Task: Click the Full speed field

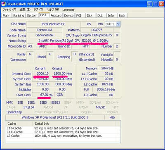Action: click(x=87, y=89)
